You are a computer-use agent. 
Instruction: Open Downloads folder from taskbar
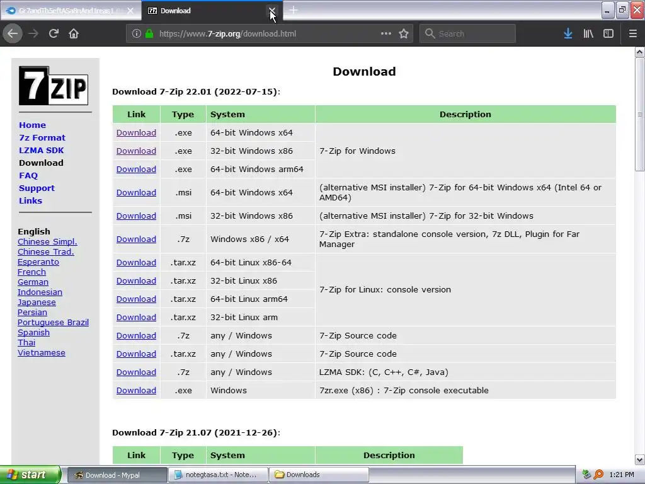point(319,475)
